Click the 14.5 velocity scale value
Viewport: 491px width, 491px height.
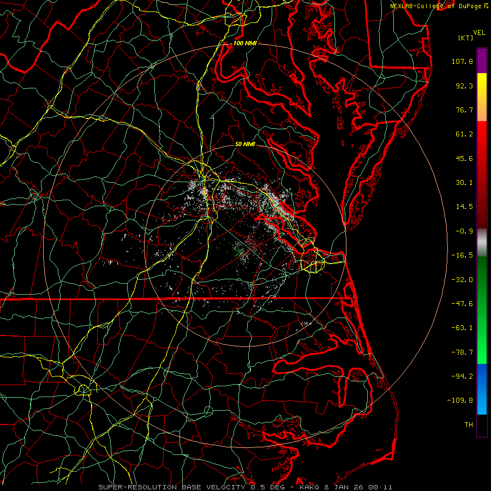pyautogui.click(x=464, y=207)
